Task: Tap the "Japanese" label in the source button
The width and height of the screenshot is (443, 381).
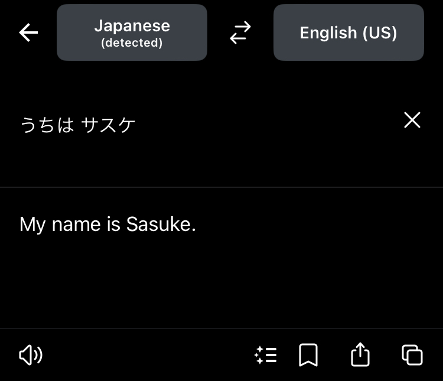Action: (x=132, y=25)
